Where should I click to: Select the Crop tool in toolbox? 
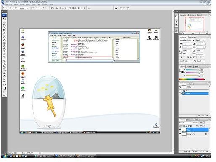pyautogui.click(x=4, y=30)
